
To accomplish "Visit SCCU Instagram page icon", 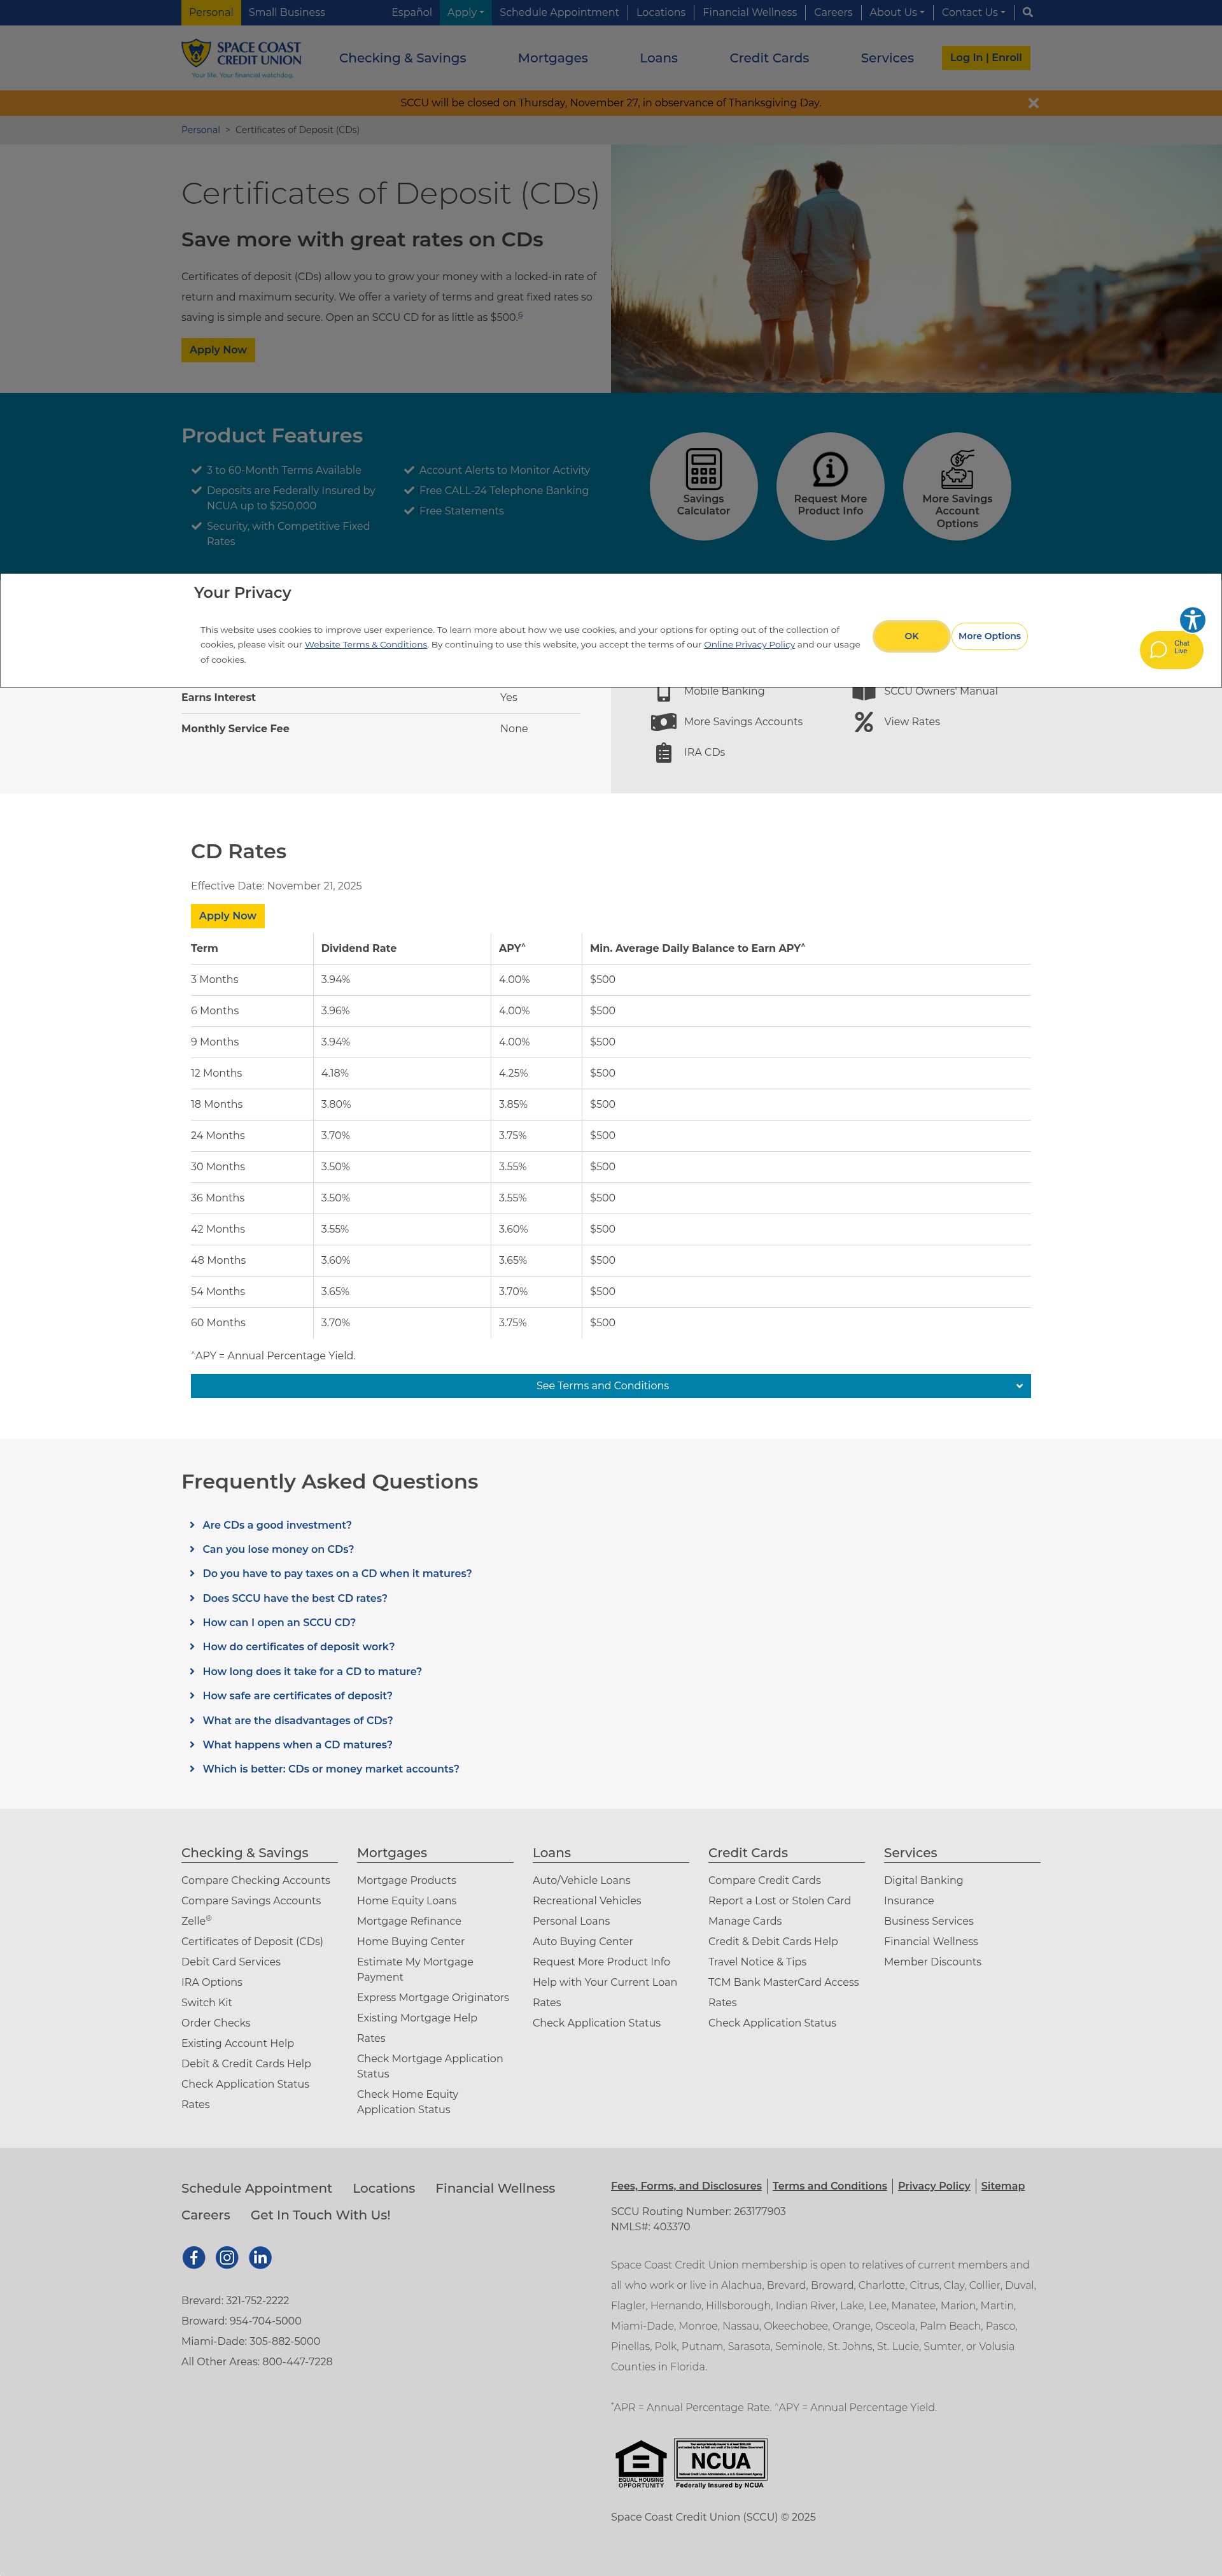I will (227, 2257).
